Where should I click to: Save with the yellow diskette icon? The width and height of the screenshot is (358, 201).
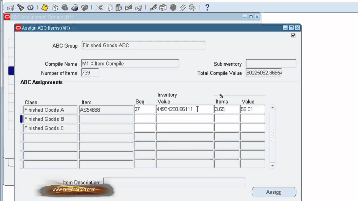45,8
